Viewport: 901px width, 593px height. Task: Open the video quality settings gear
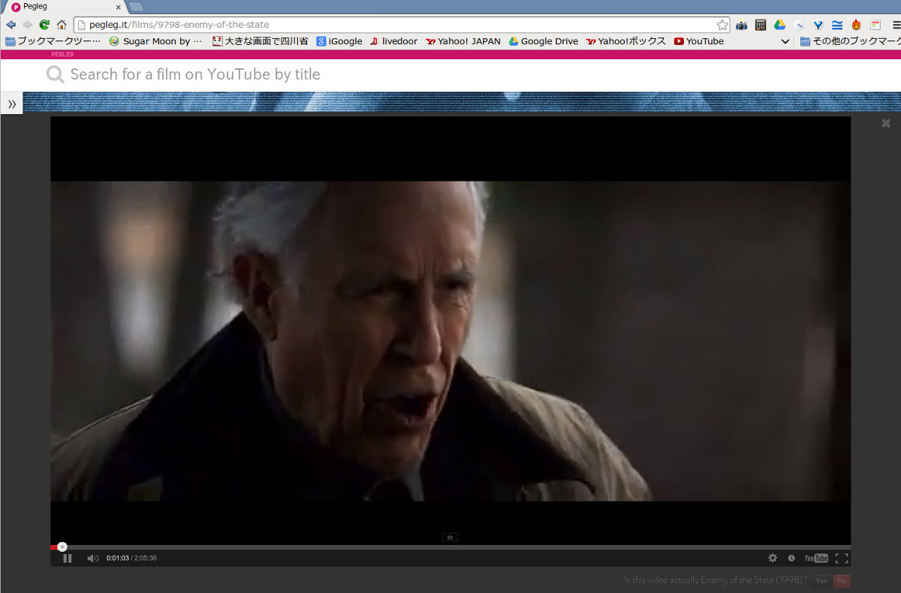pyautogui.click(x=773, y=558)
